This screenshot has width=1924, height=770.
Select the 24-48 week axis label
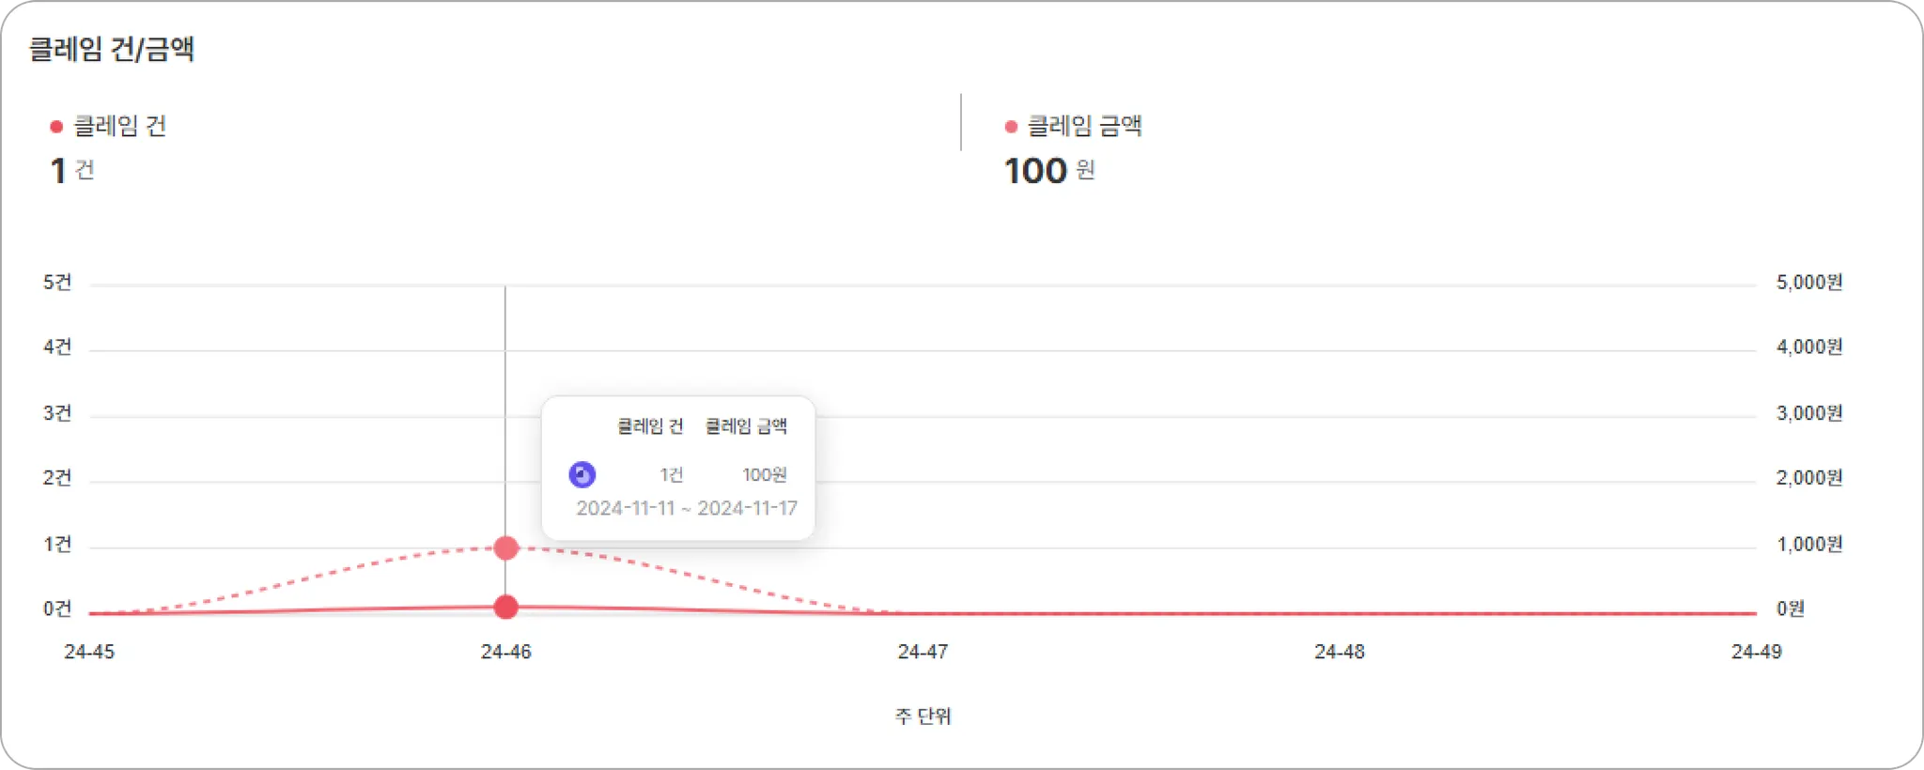[x=1340, y=652]
